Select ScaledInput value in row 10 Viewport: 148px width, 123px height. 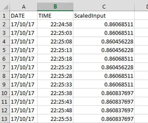pos(104,93)
